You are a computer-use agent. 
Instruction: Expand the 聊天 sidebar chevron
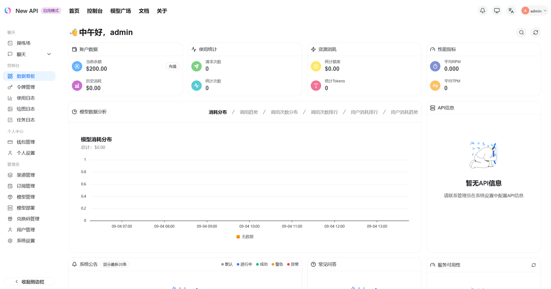(49, 54)
